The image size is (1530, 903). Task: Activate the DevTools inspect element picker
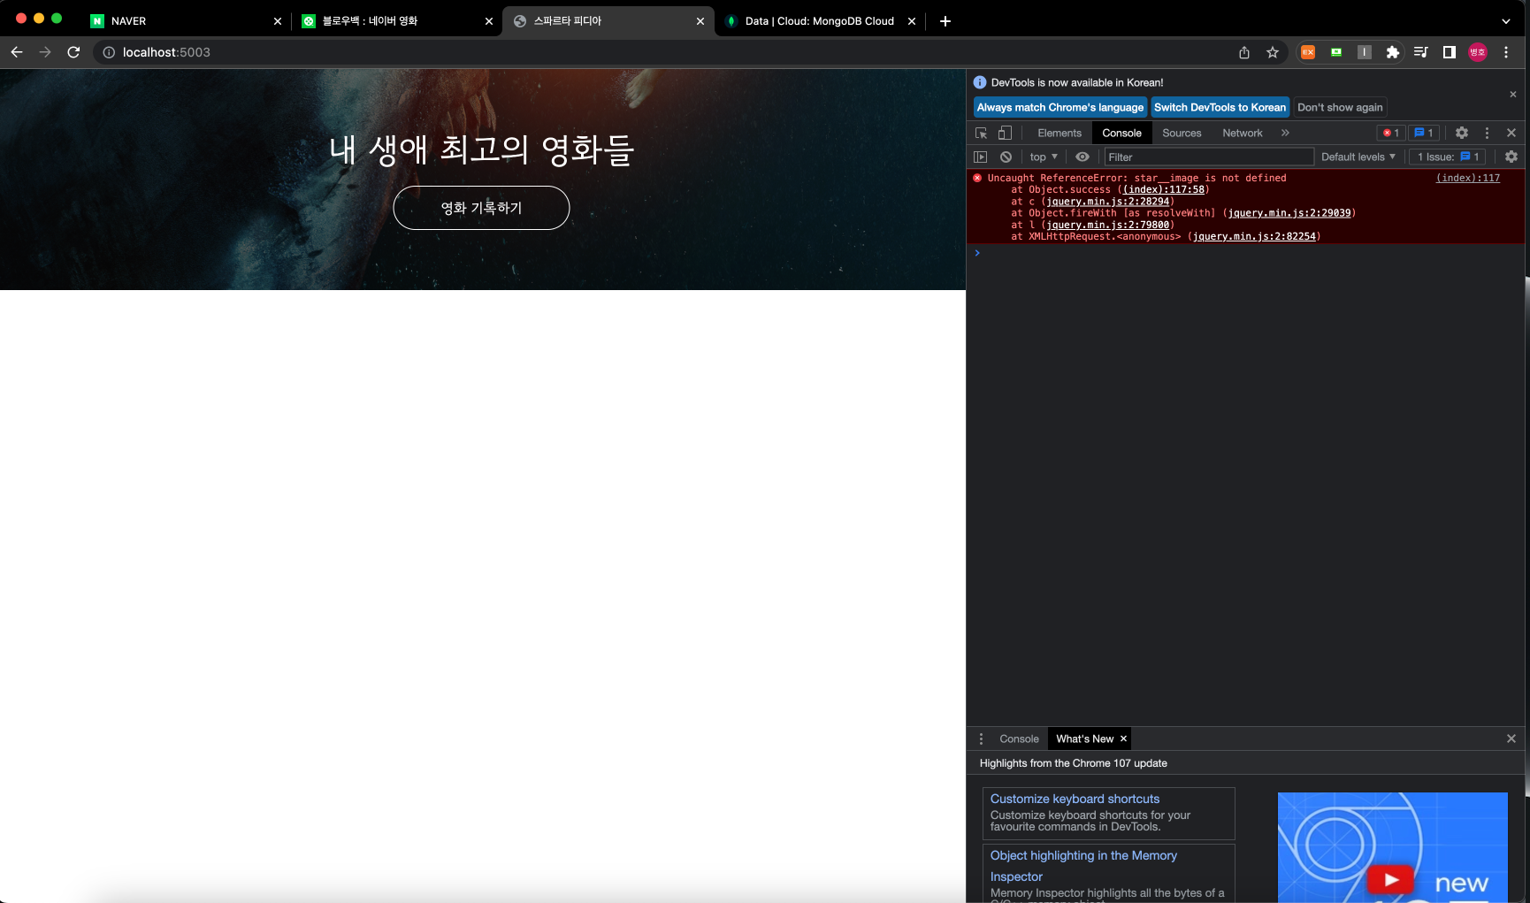click(x=982, y=133)
